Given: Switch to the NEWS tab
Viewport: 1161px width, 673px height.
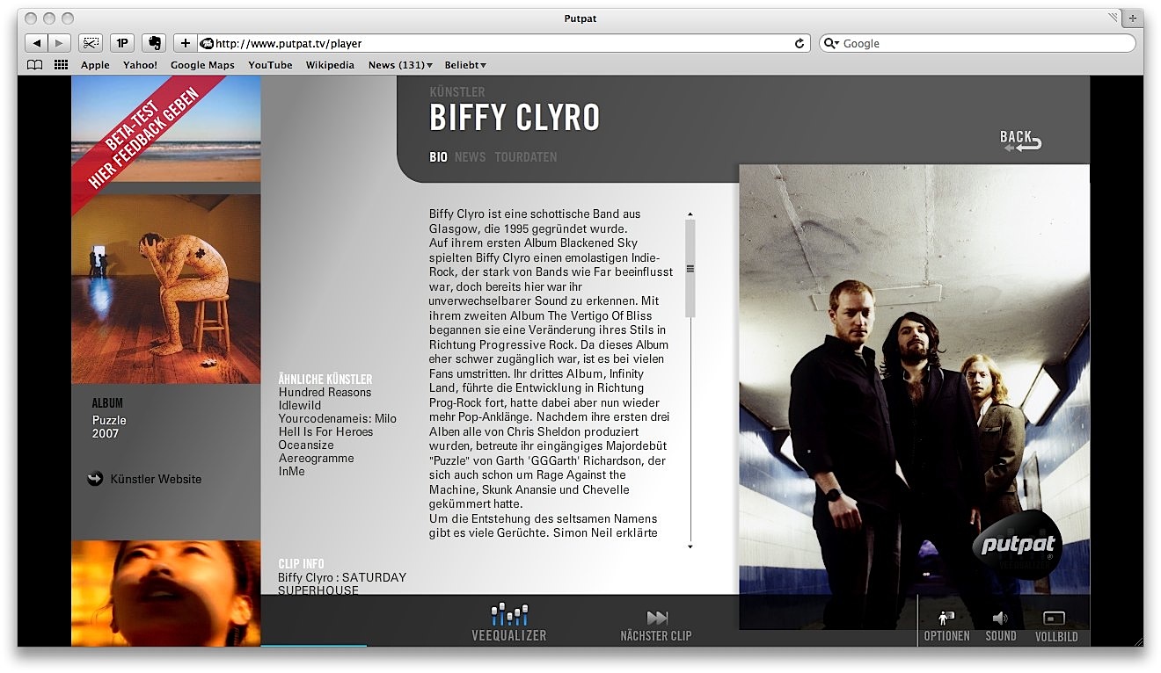Looking at the screenshot, I should (x=471, y=157).
